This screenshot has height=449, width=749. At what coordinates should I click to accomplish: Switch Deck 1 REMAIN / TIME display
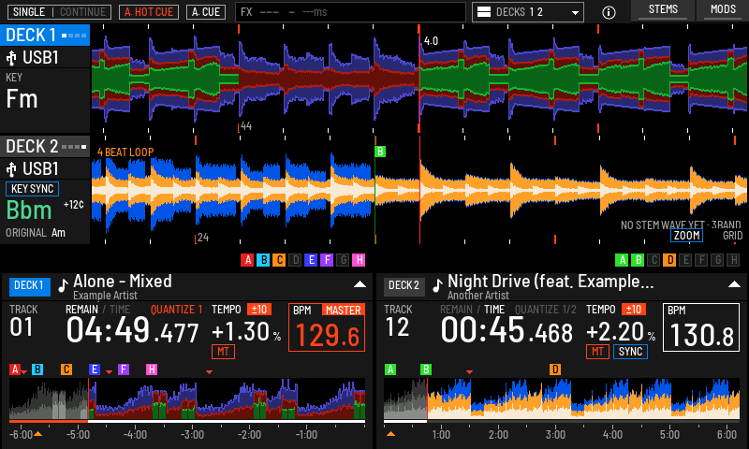coord(98,310)
